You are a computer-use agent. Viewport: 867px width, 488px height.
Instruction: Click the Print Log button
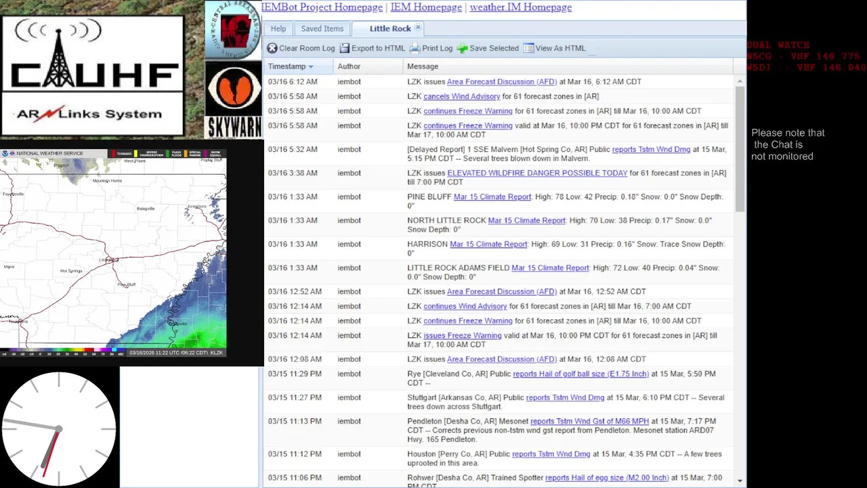(431, 48)
